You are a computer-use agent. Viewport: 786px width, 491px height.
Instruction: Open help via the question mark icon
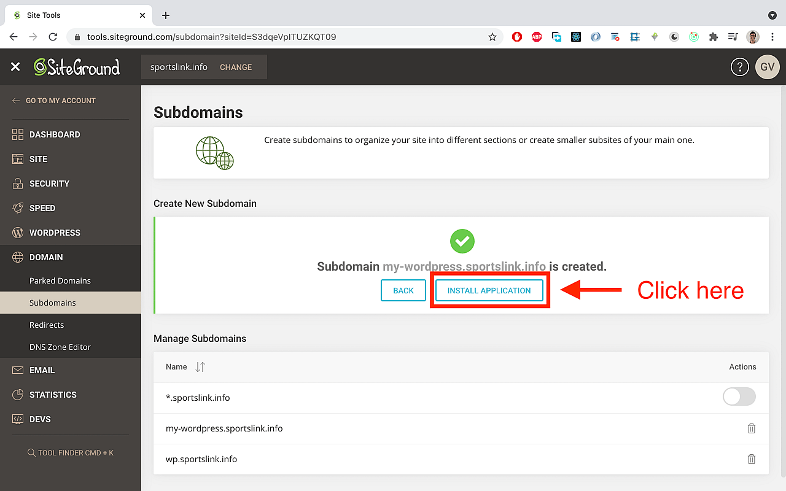pyautogui.click(x=740, y=67)
